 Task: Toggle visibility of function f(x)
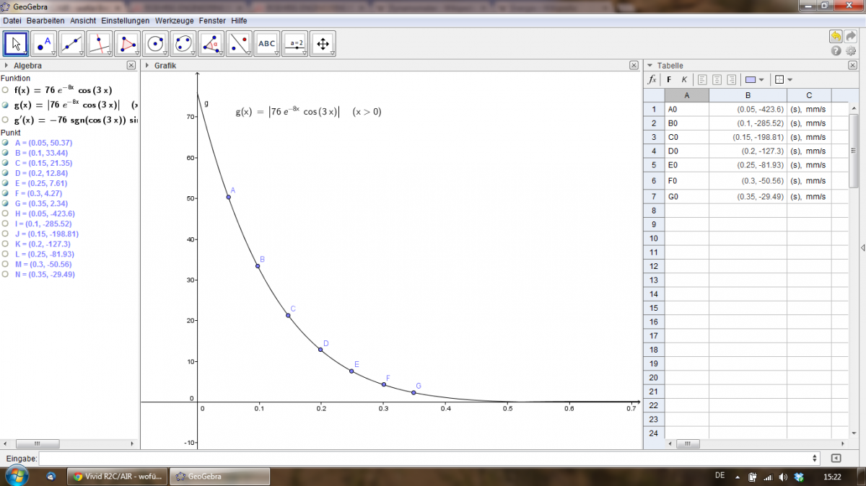tap(5, 90)
